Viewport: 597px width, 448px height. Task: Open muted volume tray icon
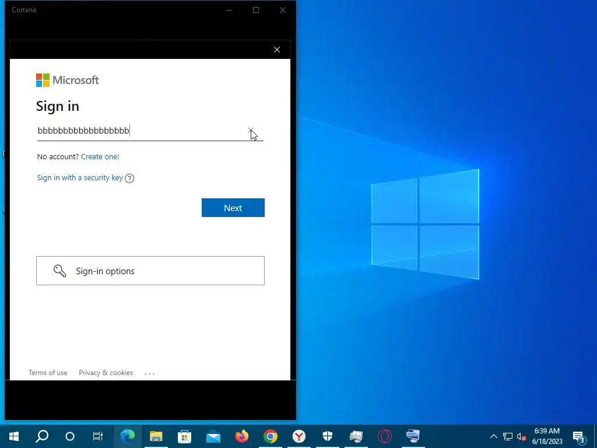tap(522, 436)
